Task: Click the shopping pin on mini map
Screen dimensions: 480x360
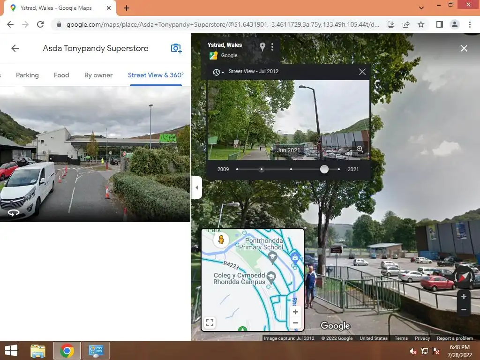Action: pos(295,257)
